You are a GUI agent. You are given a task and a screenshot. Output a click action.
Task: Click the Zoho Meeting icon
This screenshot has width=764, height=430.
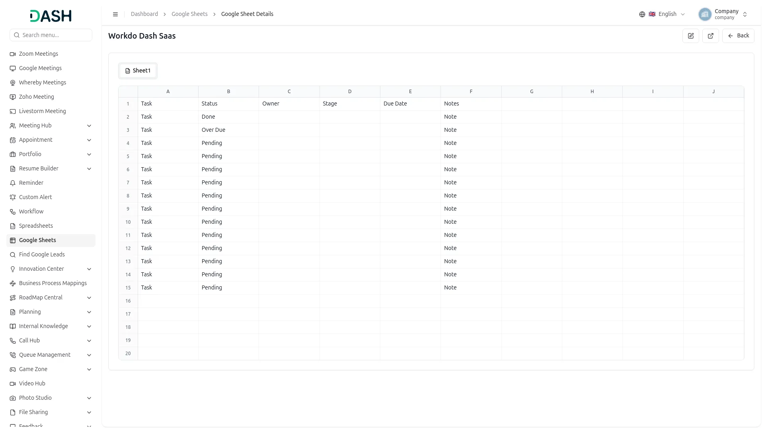(x=13, y=97)
